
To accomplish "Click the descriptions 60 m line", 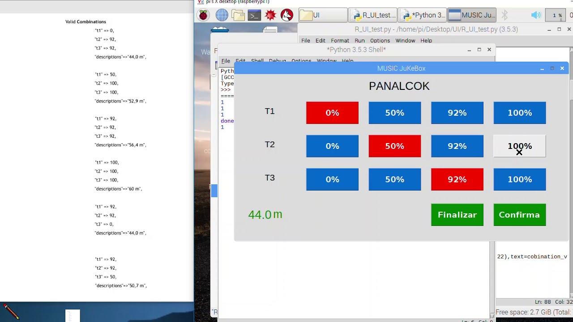I will point(118,189).
